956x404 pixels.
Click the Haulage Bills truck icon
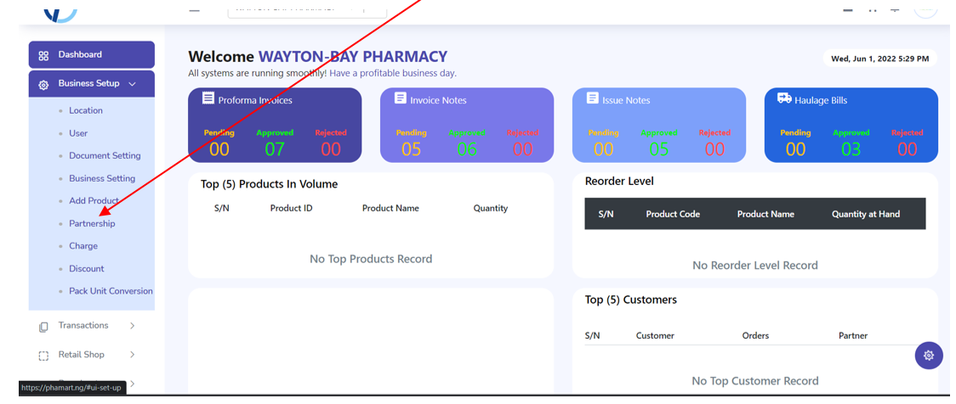[785, 98]
